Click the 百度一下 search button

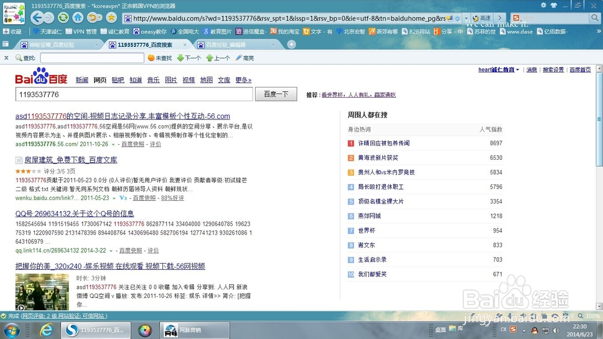pyautogui.click(x=276, y=94)
